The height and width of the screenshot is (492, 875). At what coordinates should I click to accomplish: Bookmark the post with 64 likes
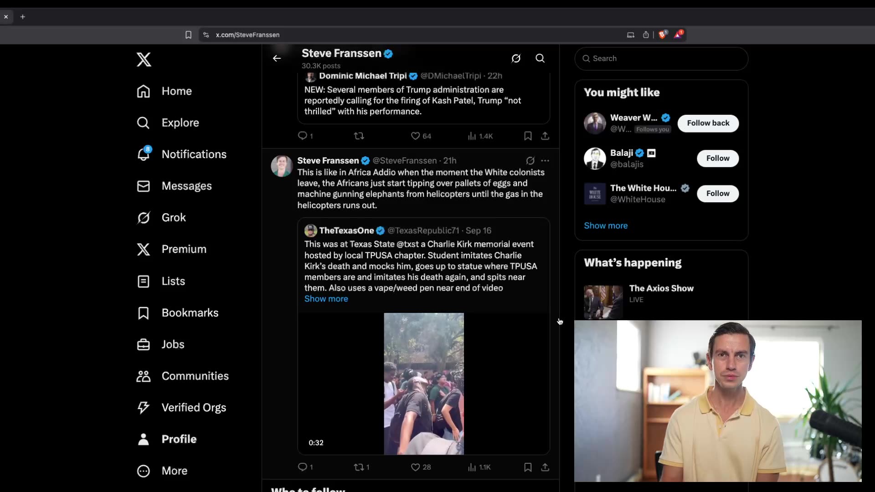(x=528, y=136)
